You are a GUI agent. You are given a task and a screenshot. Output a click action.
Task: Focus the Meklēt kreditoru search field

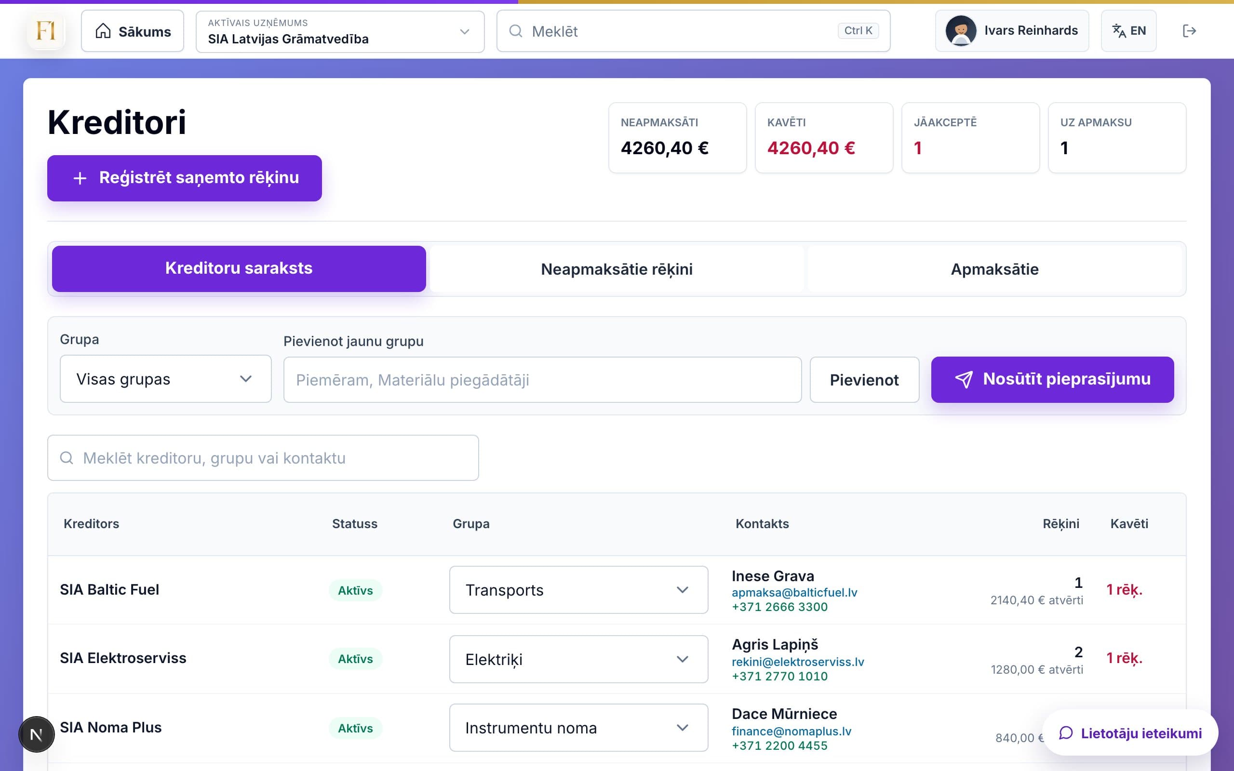coord(263,458)
